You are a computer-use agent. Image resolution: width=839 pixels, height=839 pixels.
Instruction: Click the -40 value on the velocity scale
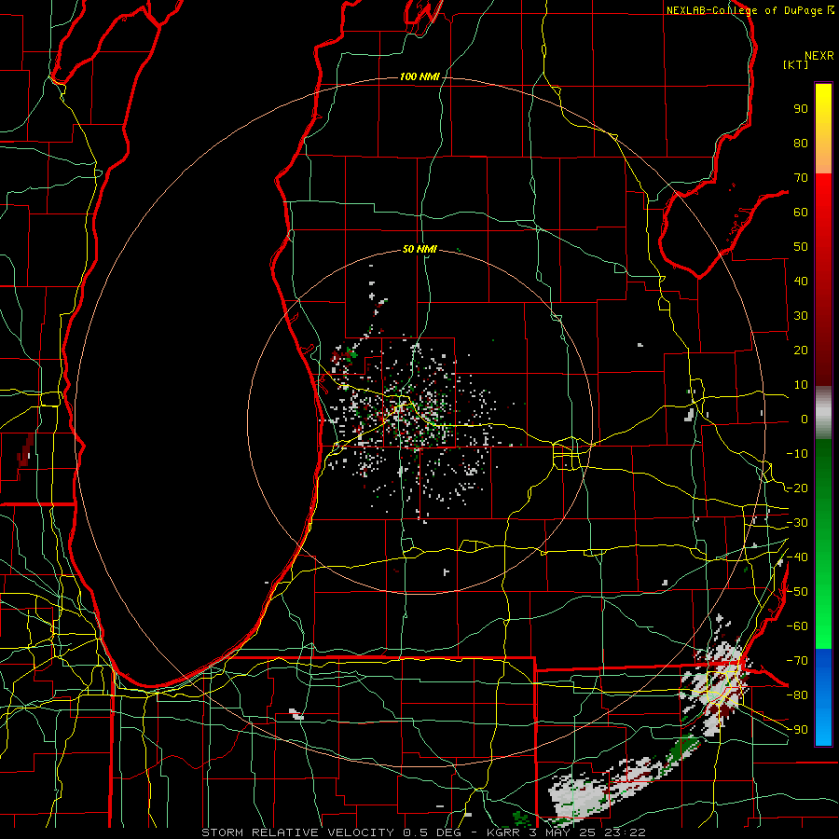(x=797, y=557)
